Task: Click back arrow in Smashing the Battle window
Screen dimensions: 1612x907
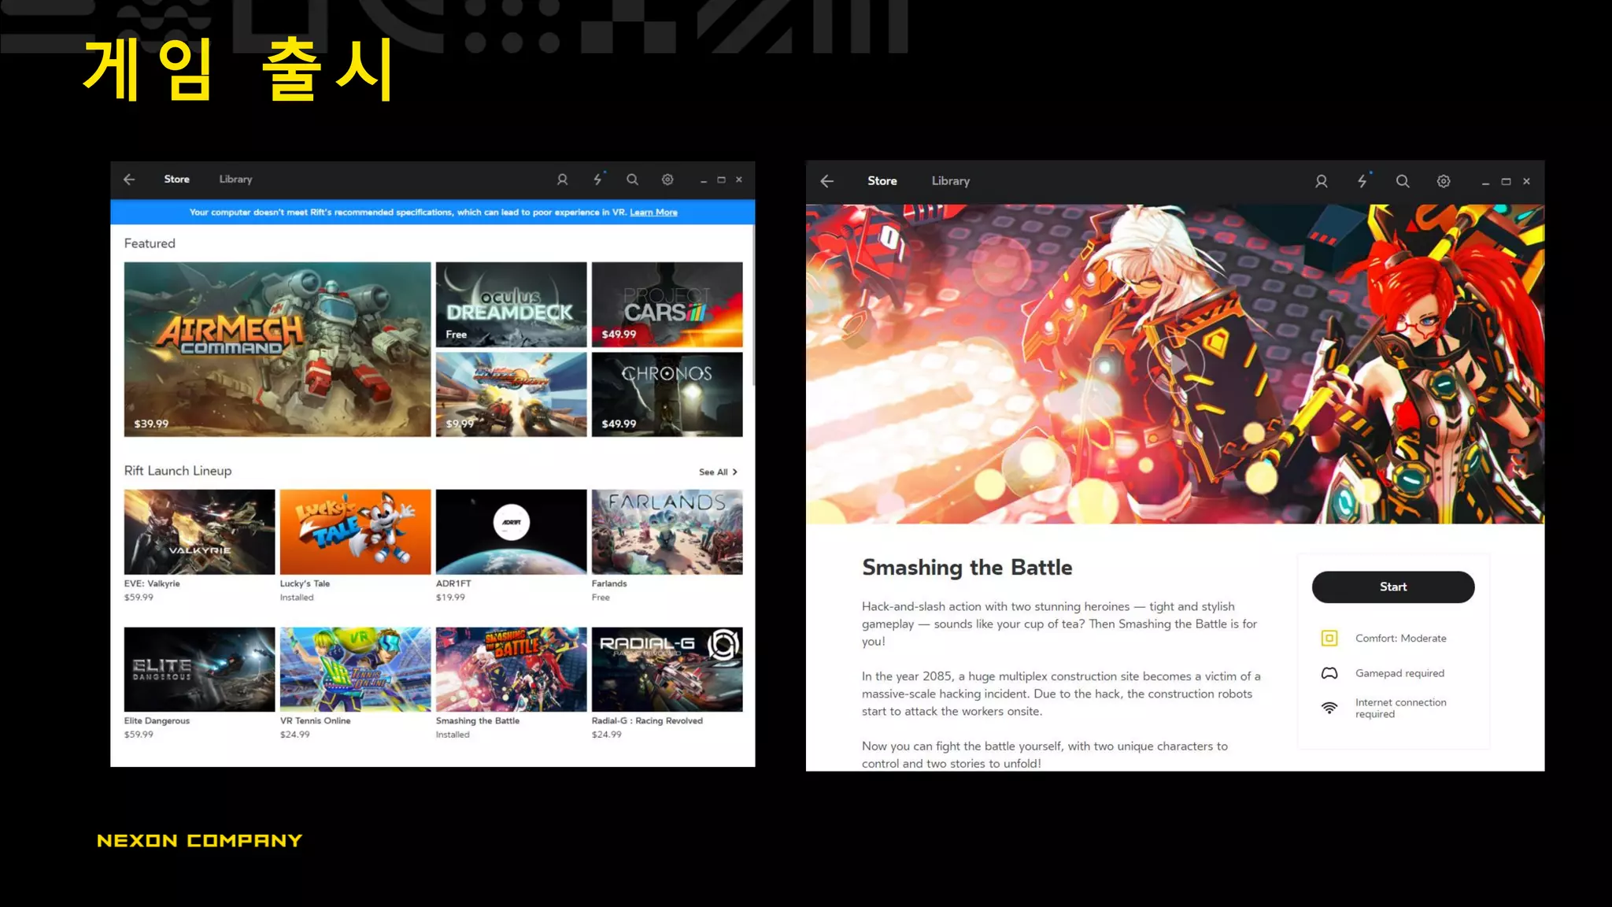Action: pos(826,181)
